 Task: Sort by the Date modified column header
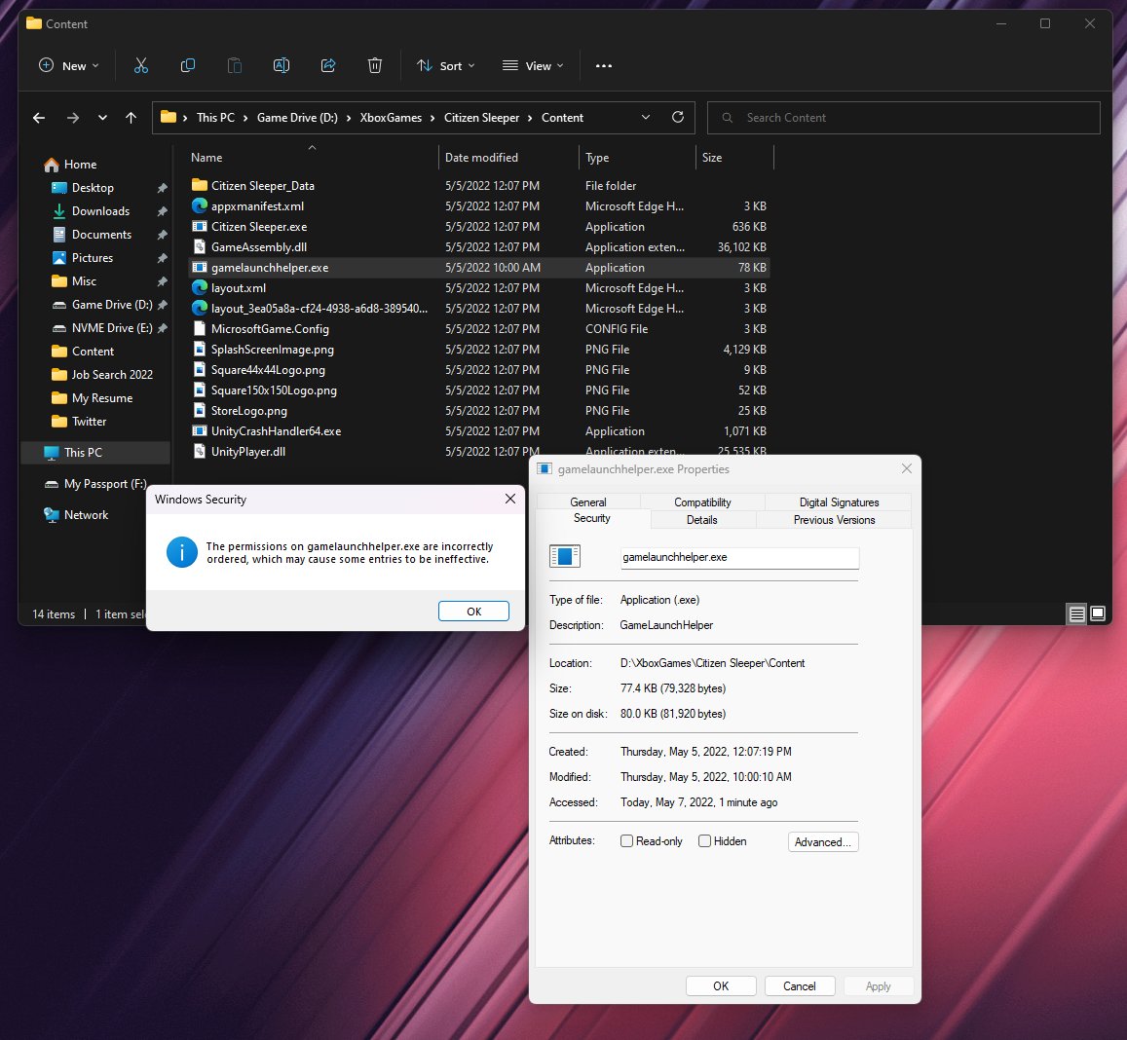508,158
